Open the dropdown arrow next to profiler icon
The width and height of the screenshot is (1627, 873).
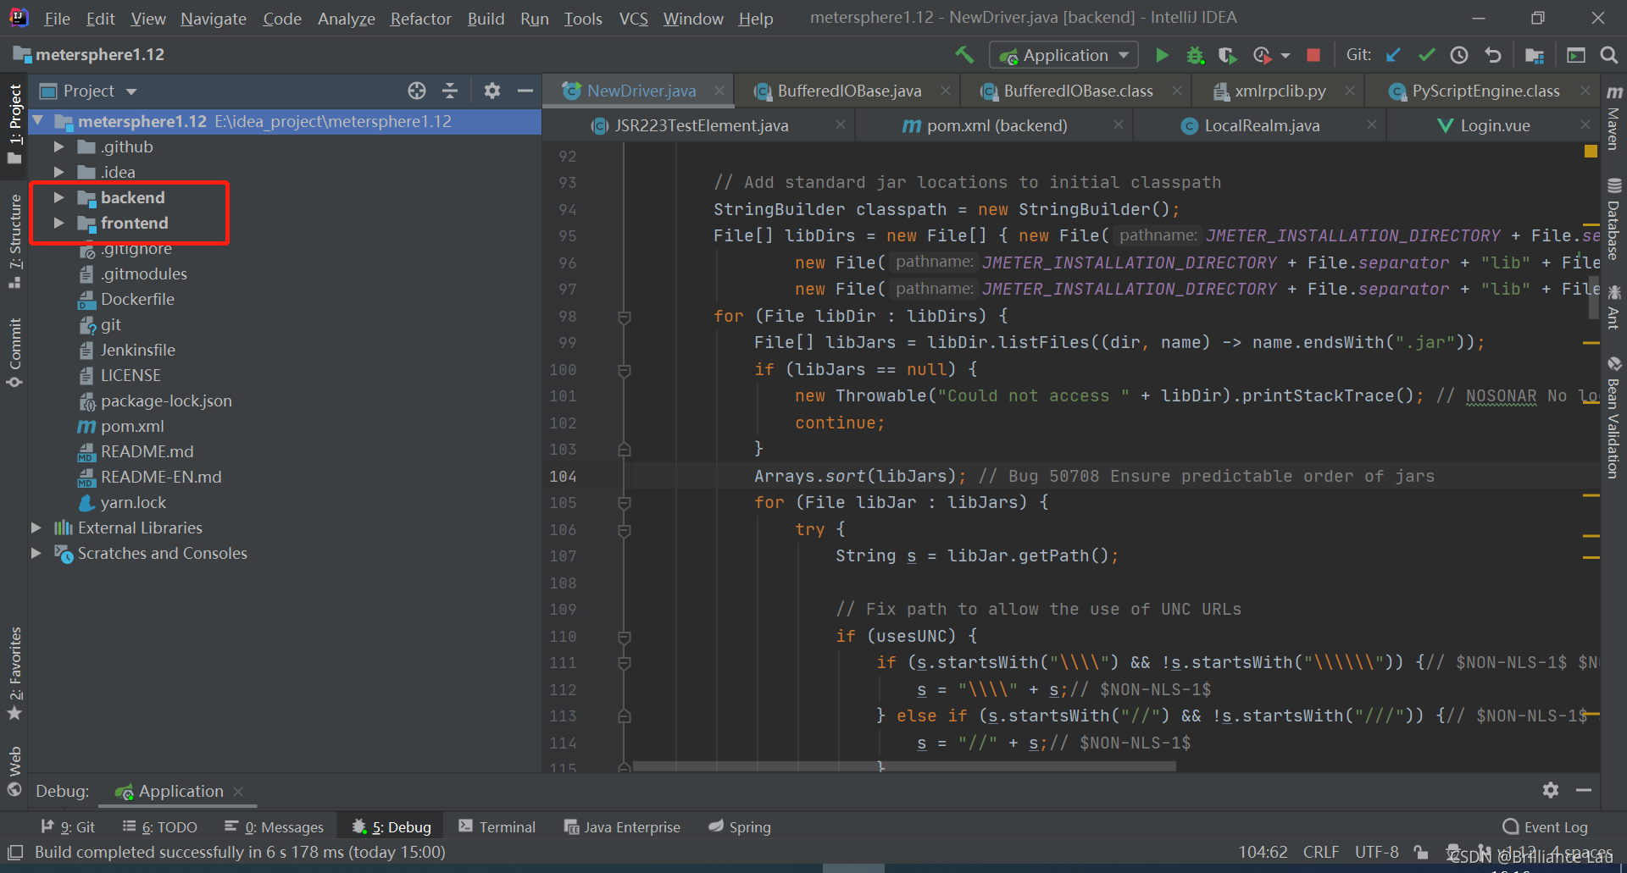click(x=1285, y=56)
